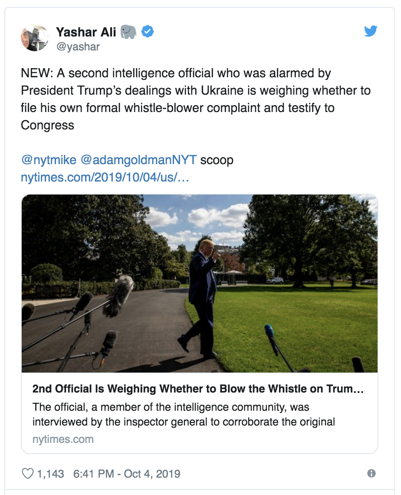Like the tweet with the heart icon
The image size is (401, 495).
pos(27,473)
